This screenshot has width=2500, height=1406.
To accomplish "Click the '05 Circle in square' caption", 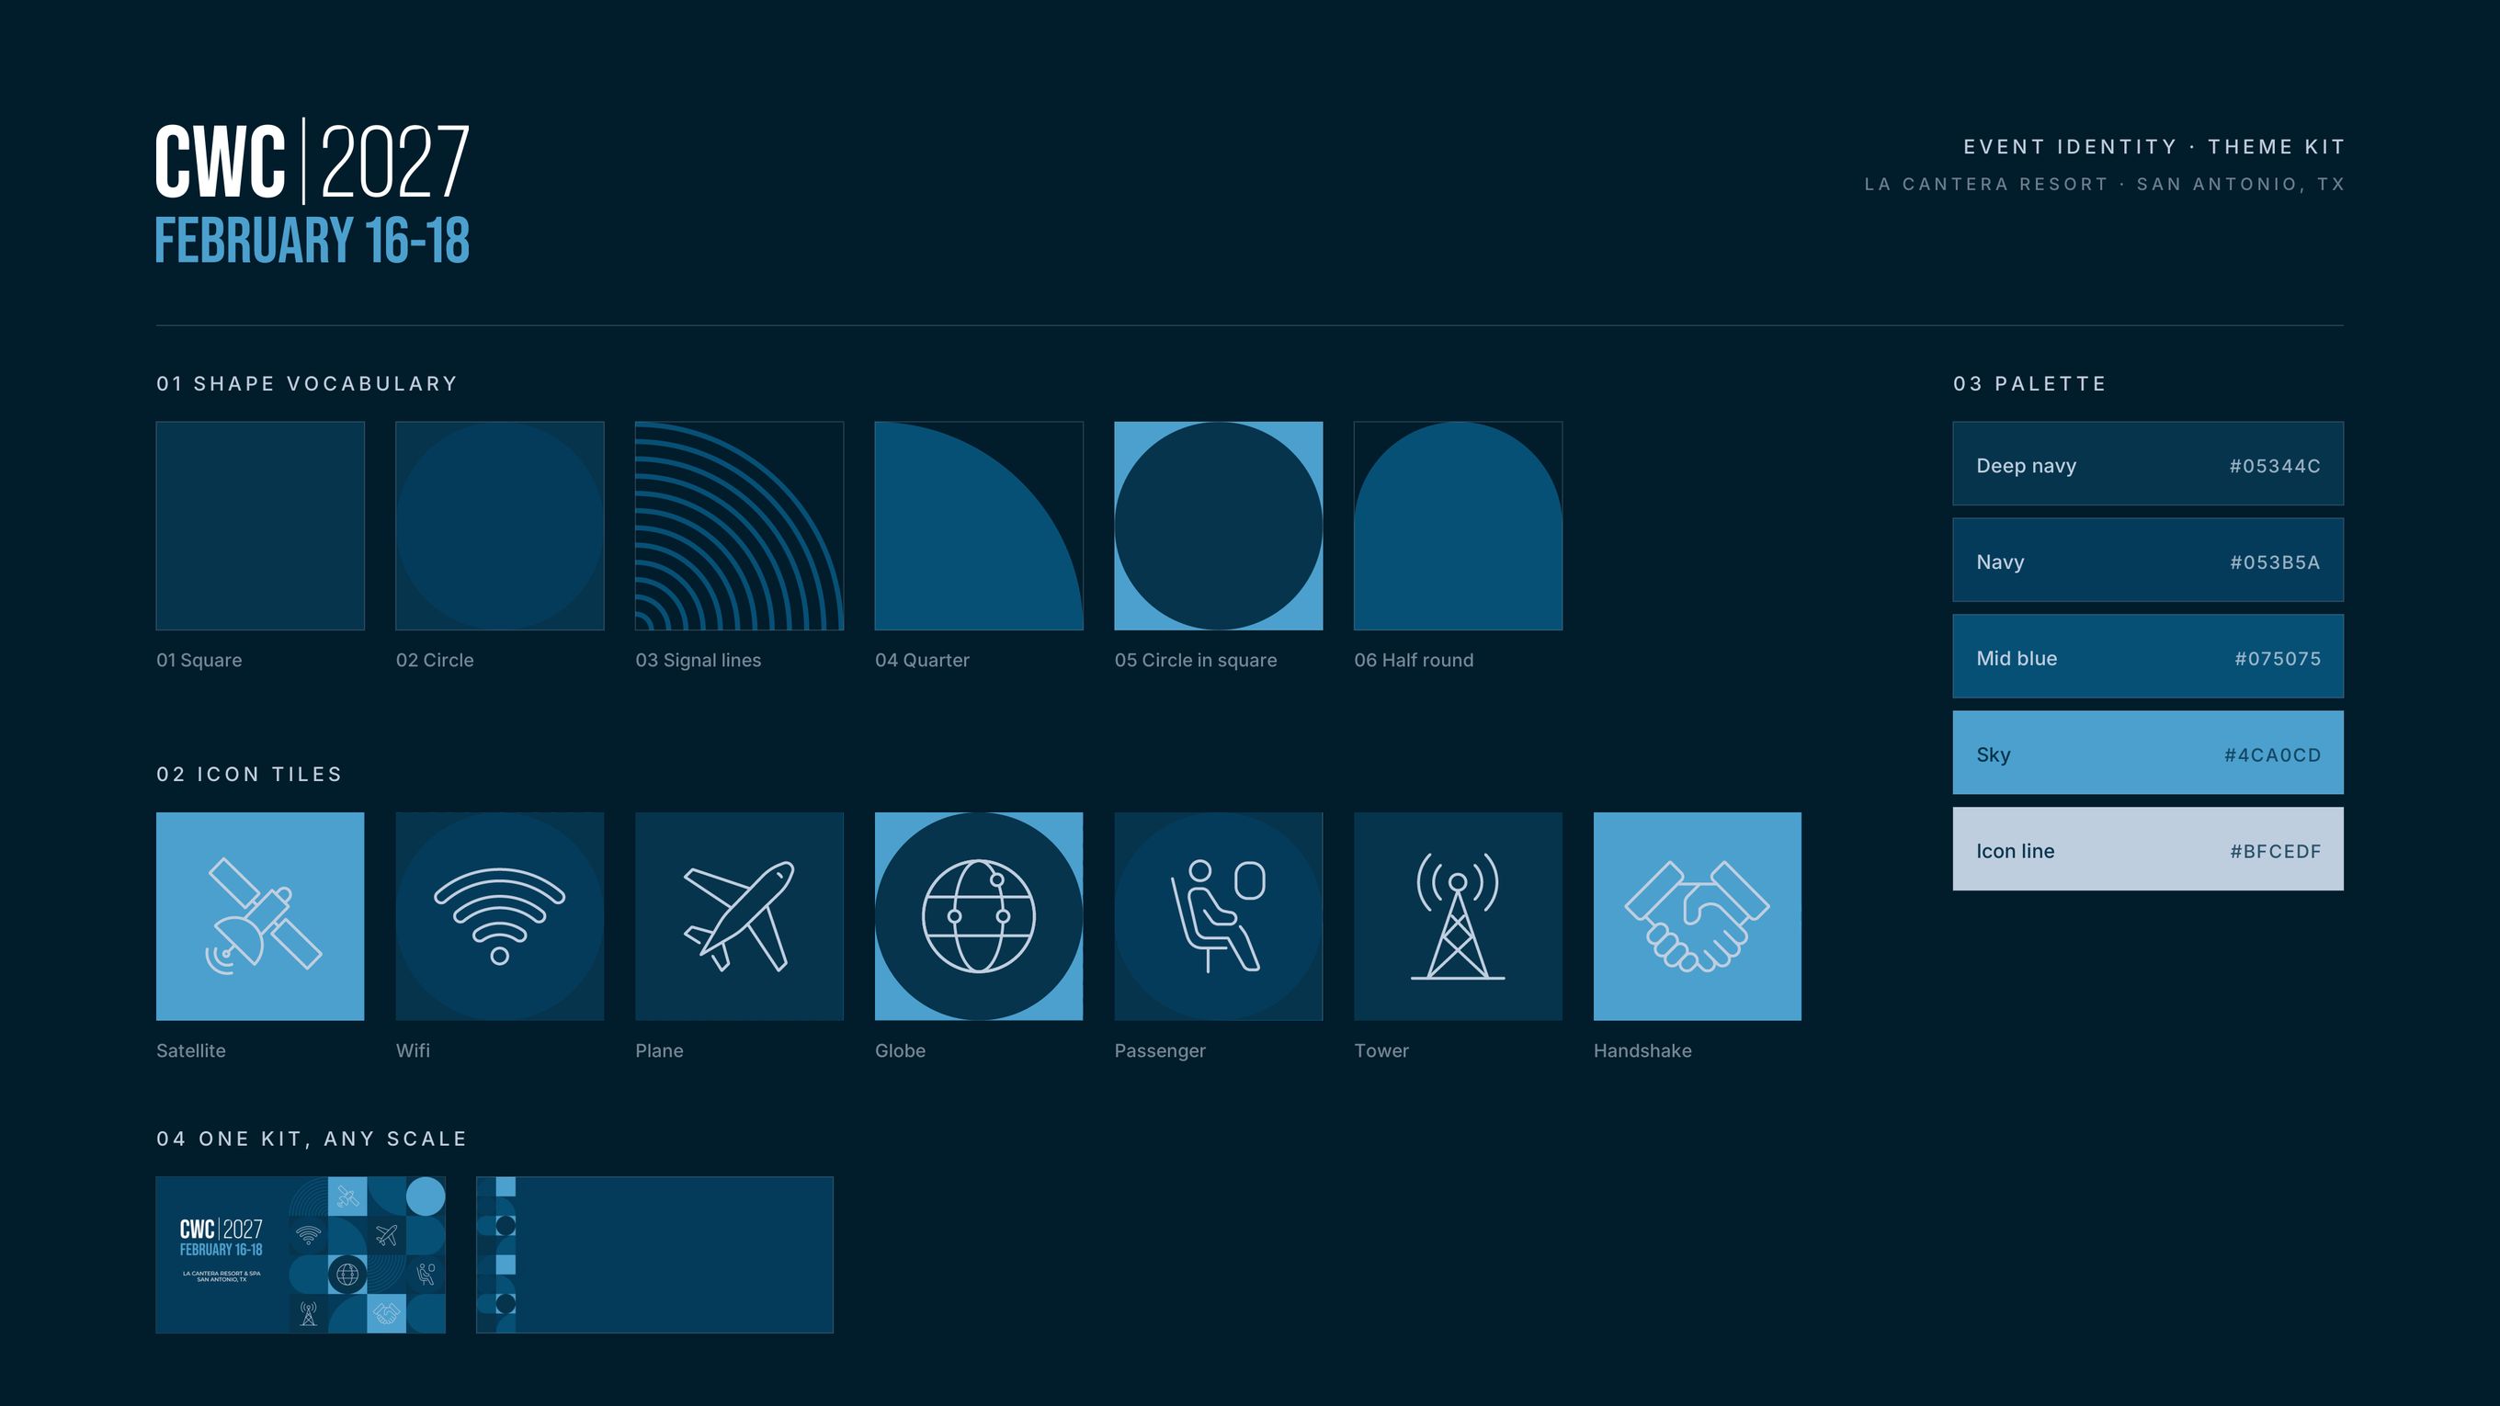I will tap(1196, 660).
